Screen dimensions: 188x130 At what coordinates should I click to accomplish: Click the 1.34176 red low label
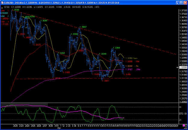coord(37,45)
